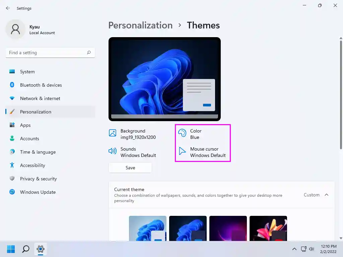Select the colorful flower theme thumbnail
The width and height of the screenshot is (343, 257).
tap(268, 228)
